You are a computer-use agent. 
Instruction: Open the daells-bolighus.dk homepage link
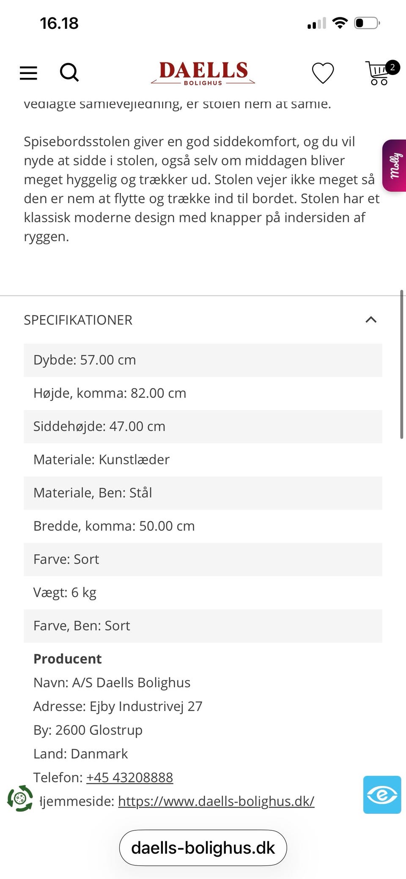[x=216, y=801]
